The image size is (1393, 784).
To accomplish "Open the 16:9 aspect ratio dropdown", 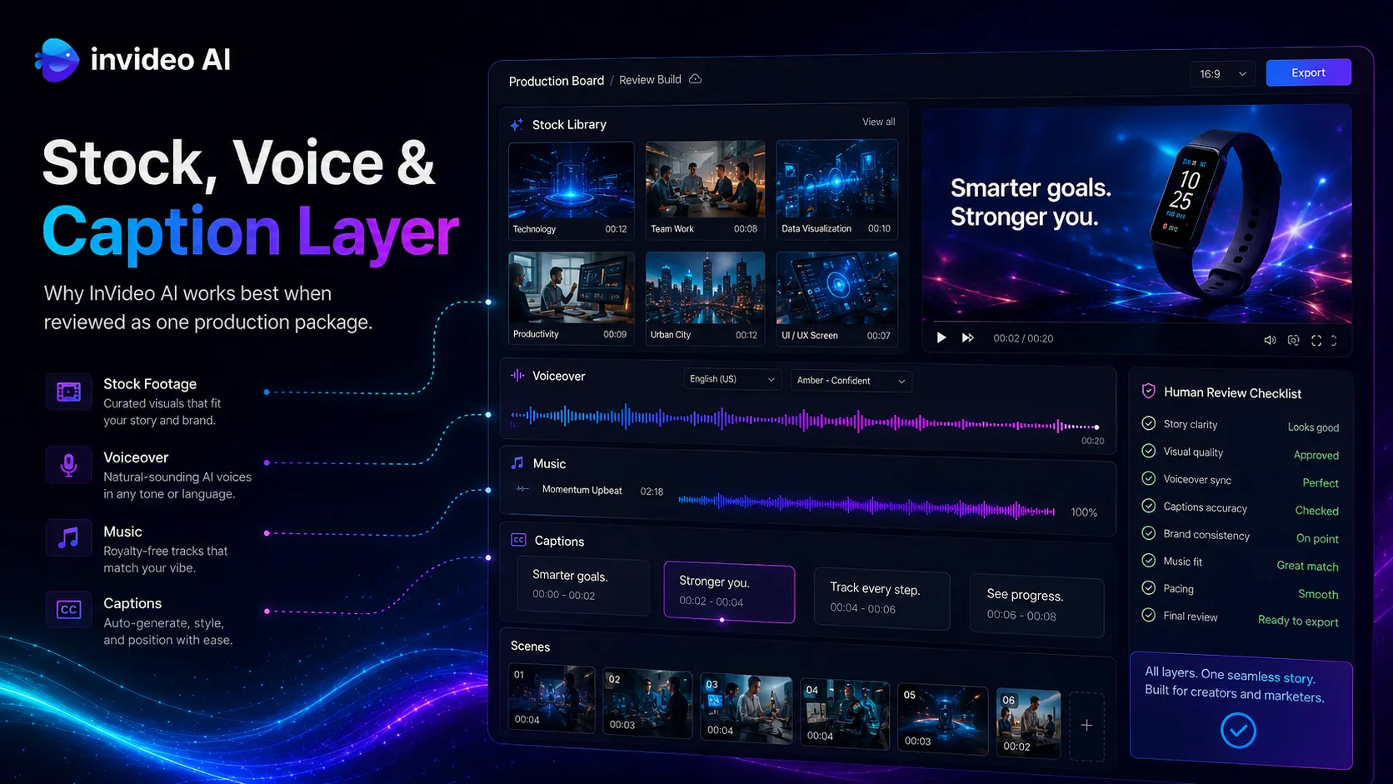I will click(1222, 73).
